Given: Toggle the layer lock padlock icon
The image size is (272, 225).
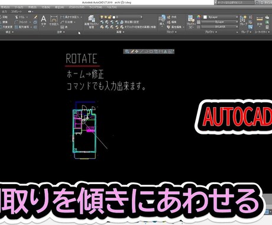Looking at the screenshot, I should (110, 17).
